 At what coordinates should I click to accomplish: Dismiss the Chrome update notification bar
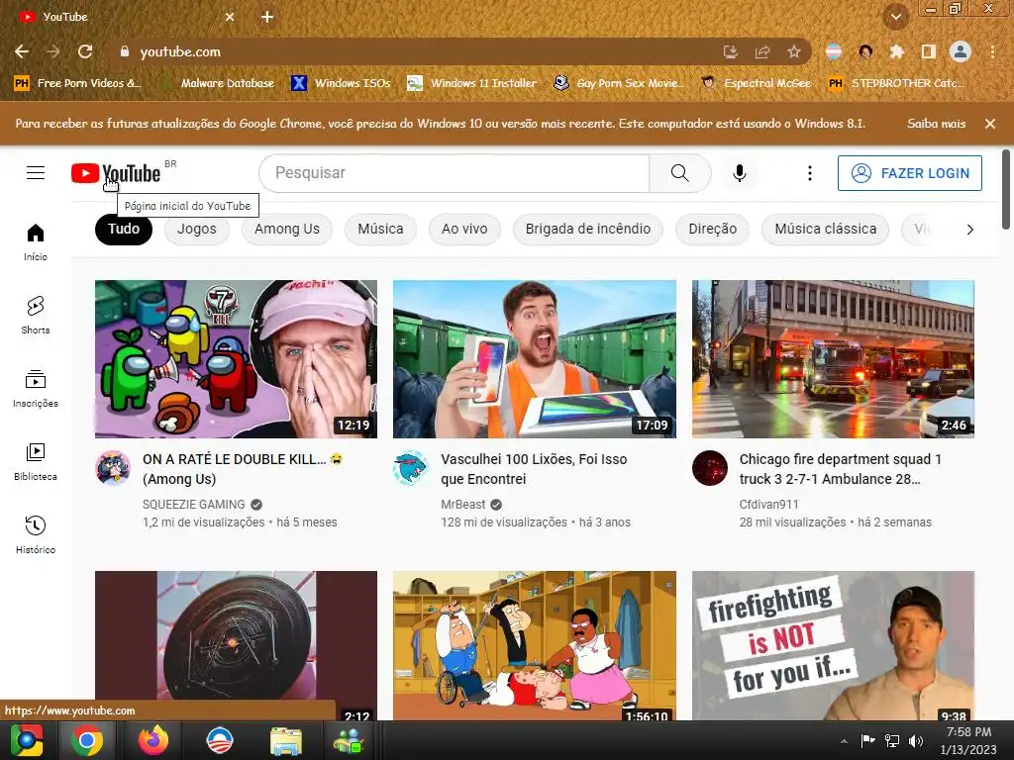click(x=990, y=124)
